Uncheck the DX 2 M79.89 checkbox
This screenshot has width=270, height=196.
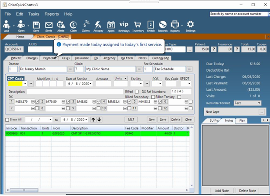point(68,102)
